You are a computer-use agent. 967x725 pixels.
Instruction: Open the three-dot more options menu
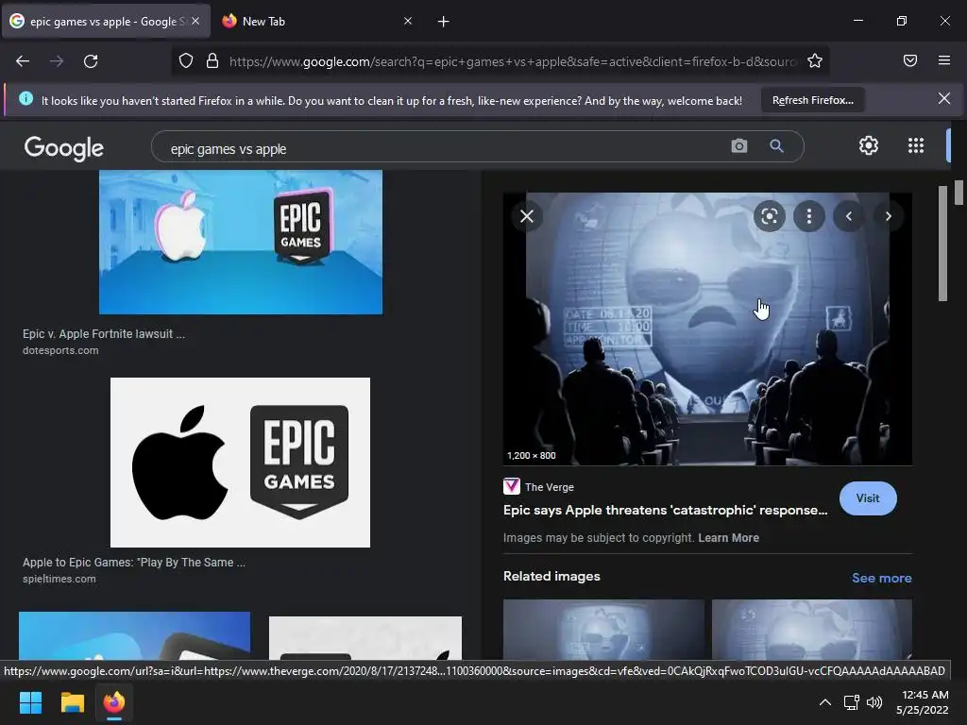click(809, 216)
